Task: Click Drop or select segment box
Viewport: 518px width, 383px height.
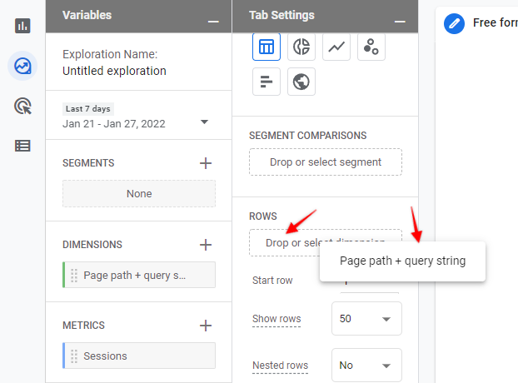Action: pyautogui.click(x=326, y=162)
